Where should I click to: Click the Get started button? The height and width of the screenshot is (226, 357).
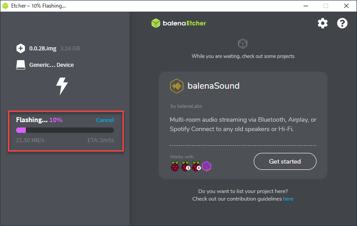tap(285, 161)
